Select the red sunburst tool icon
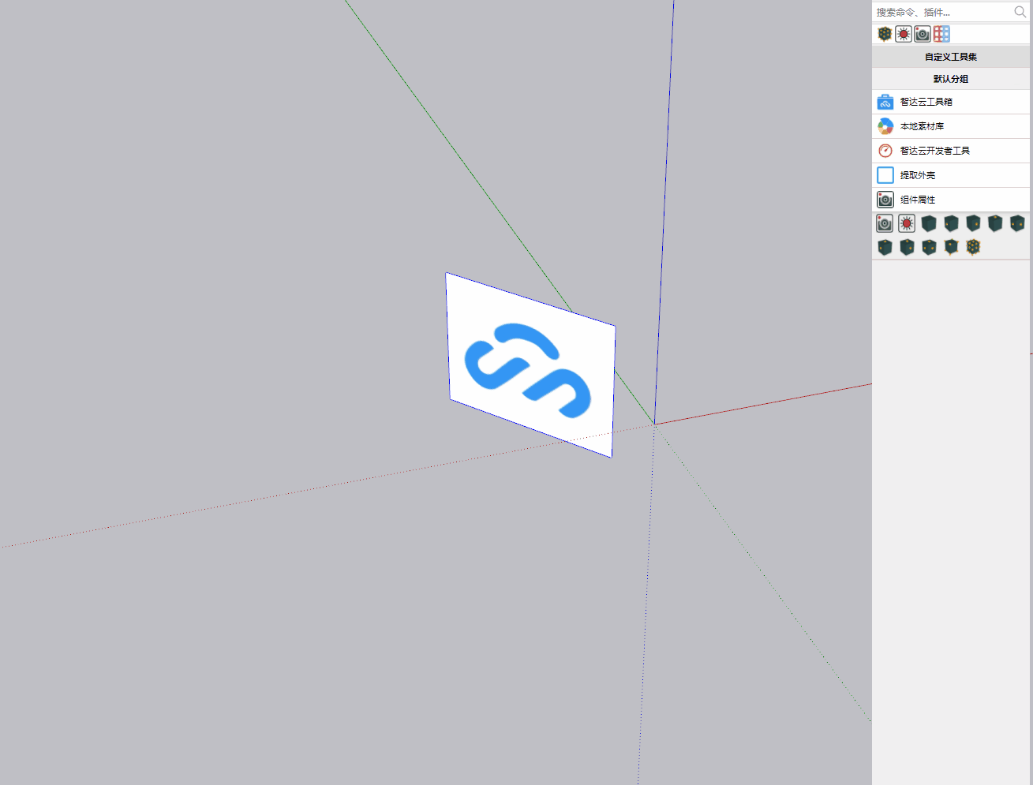 906,223
